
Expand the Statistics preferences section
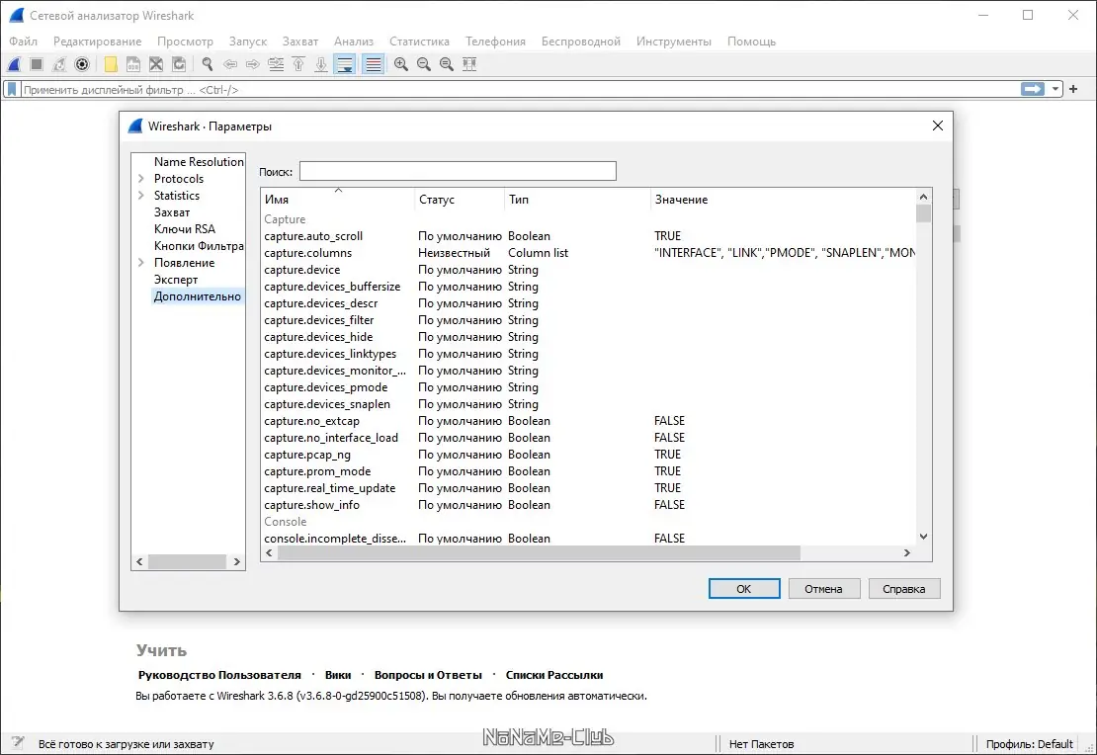pos(141,196)
